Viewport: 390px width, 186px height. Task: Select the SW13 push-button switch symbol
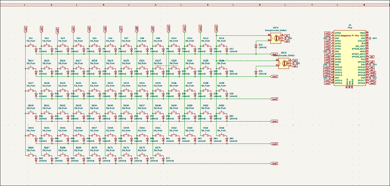pos(221,46)
